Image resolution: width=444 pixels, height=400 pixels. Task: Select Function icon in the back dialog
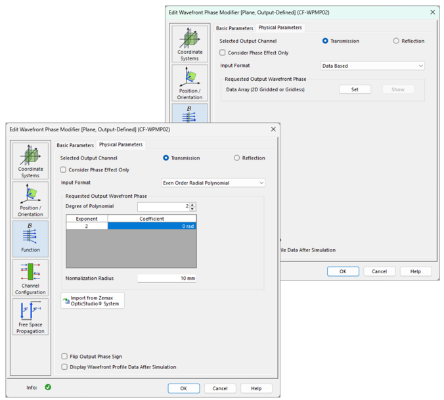190,113
